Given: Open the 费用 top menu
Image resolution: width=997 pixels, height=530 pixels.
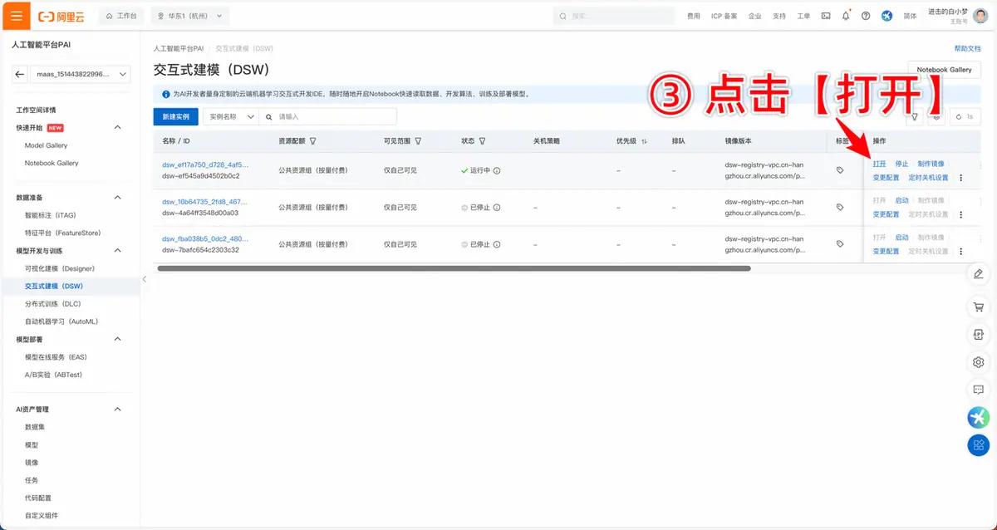Looking at the screenshot, I should (694, 16).
